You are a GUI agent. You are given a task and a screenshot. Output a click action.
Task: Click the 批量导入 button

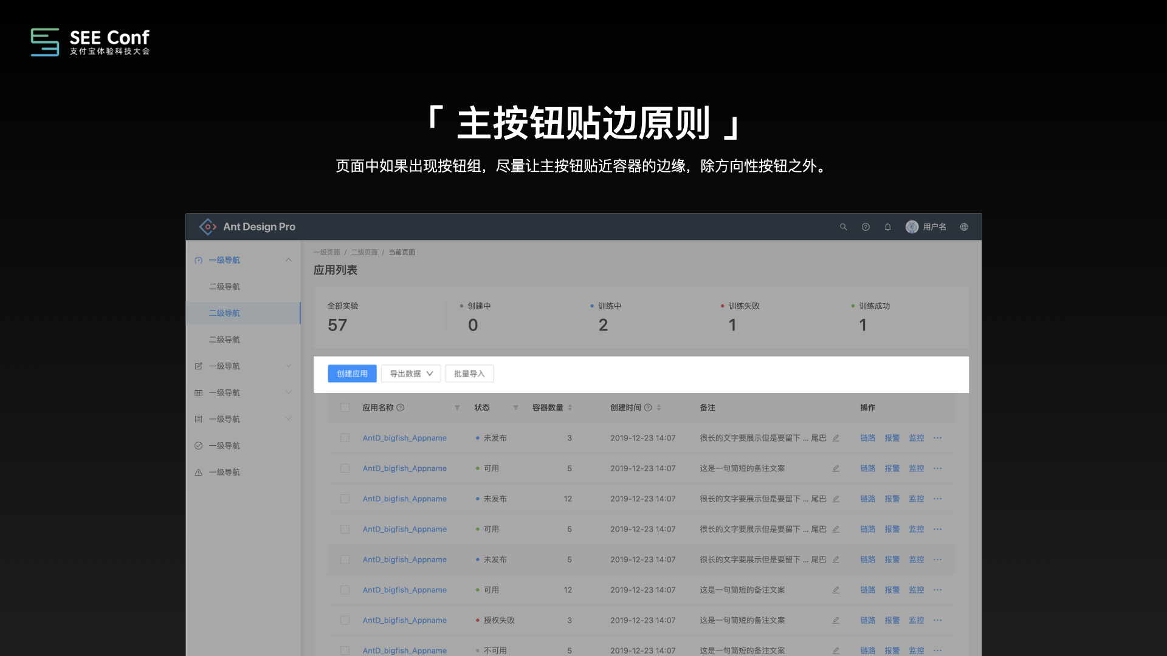[469, 374]
